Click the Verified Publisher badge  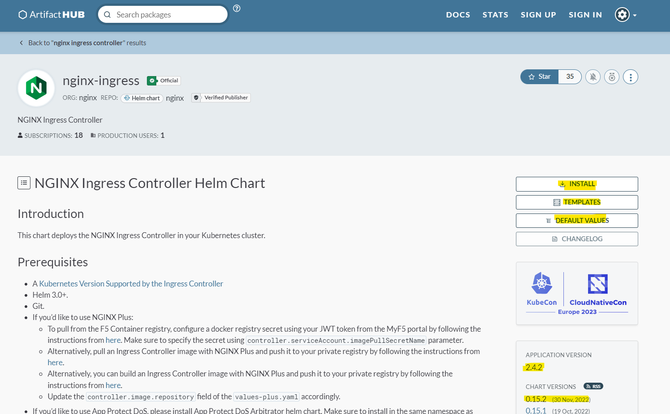[221, 98]
